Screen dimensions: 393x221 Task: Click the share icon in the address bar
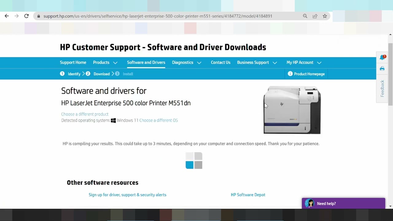click(315, 16)
